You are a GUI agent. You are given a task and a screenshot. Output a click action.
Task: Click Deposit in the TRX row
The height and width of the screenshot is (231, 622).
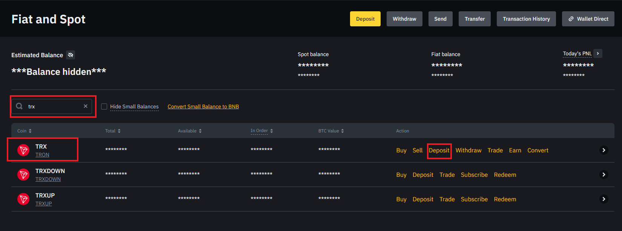coord(439,150)
